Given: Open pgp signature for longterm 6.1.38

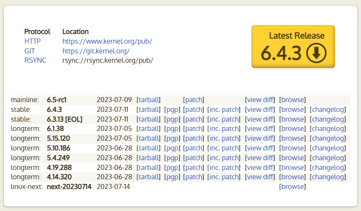Looking at the screenshot, I should point(172,129).
